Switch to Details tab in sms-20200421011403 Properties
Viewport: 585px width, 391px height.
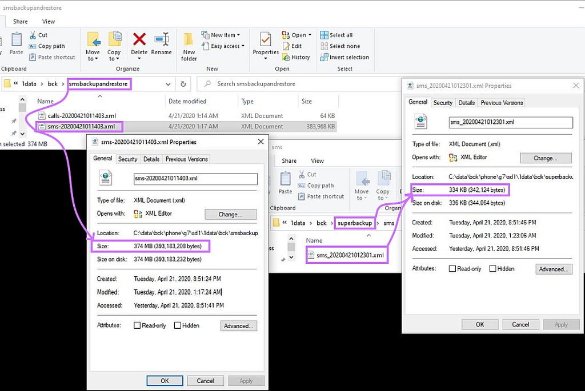pos(151,159)
